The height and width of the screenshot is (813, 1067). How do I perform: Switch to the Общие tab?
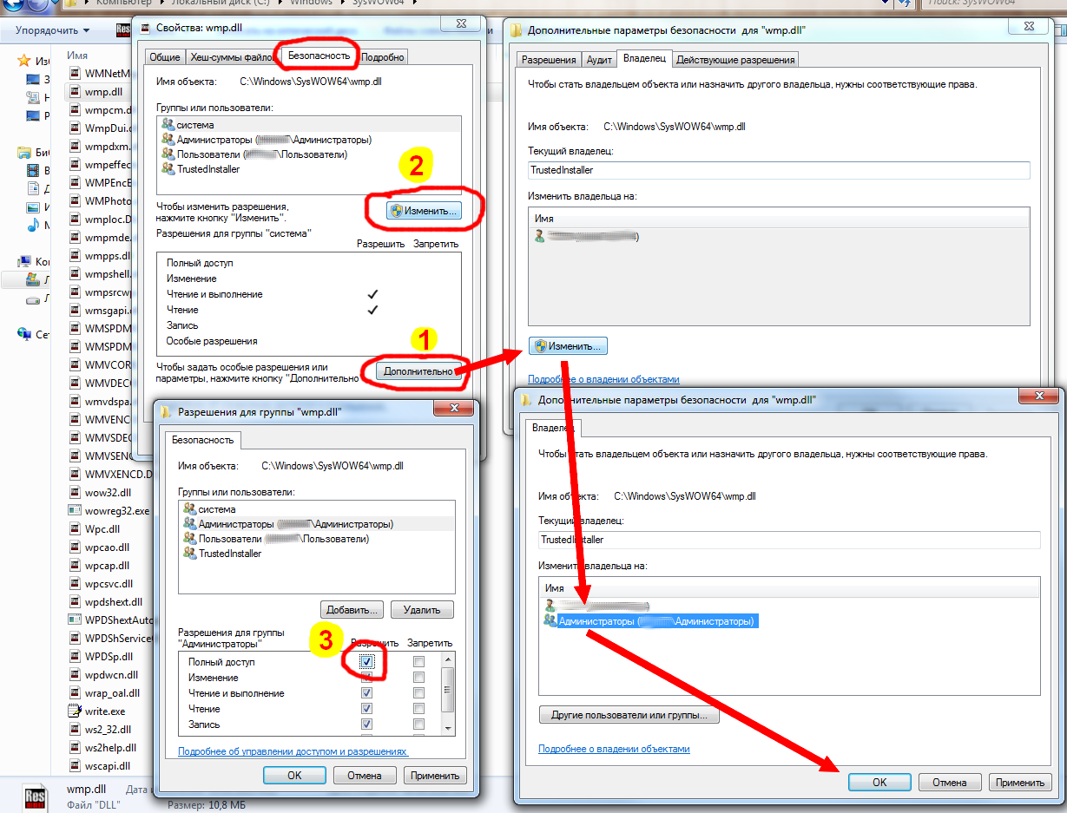(x=165, y=57)
